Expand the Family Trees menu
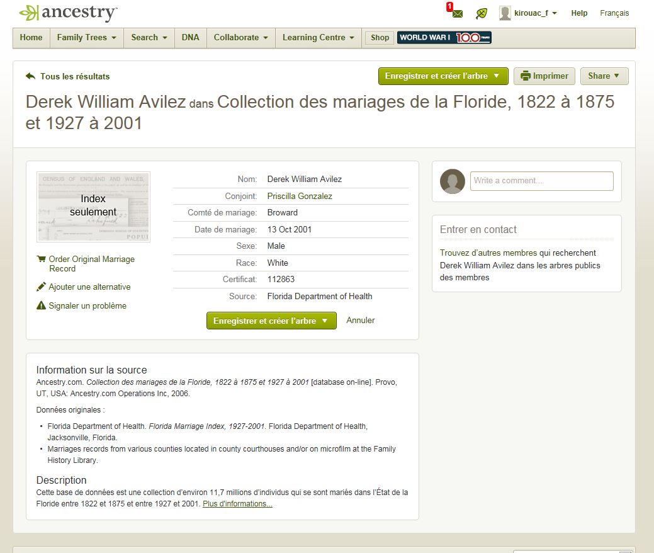The width and height of the screenshot is (654, 553). click(86, 38)
